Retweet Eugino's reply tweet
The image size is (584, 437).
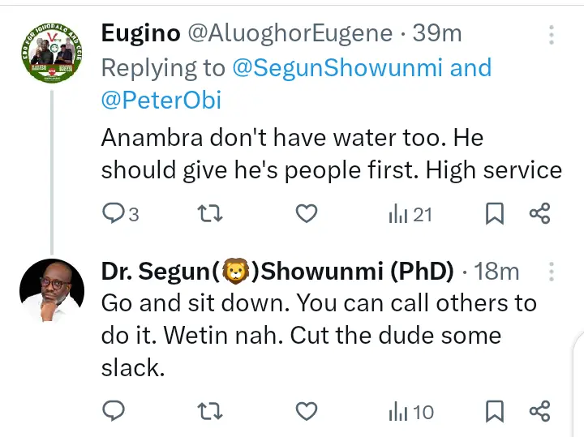point(211,214)
